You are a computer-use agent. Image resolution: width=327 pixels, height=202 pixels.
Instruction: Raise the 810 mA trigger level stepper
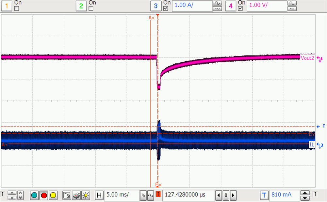click(305, 193)
